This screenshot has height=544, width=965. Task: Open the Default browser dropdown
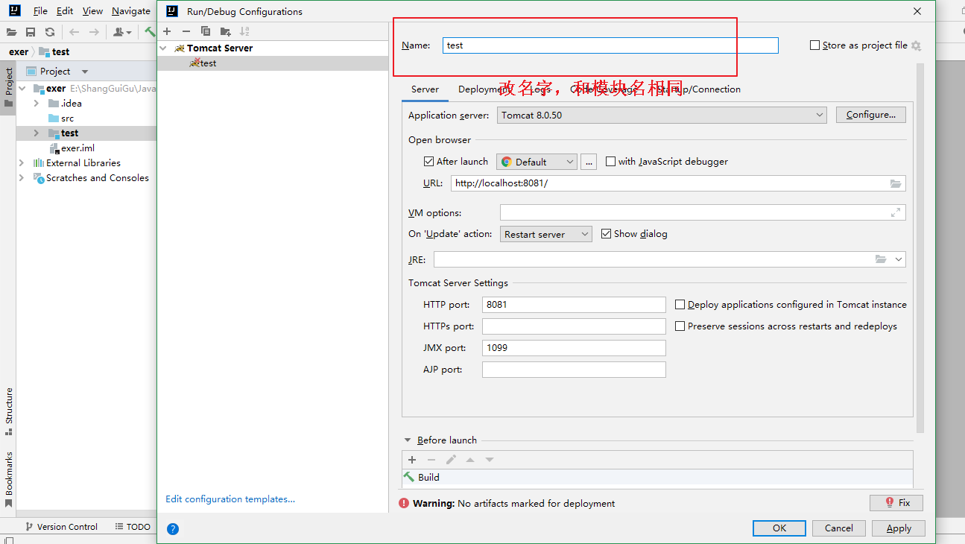tap(537, 162)
